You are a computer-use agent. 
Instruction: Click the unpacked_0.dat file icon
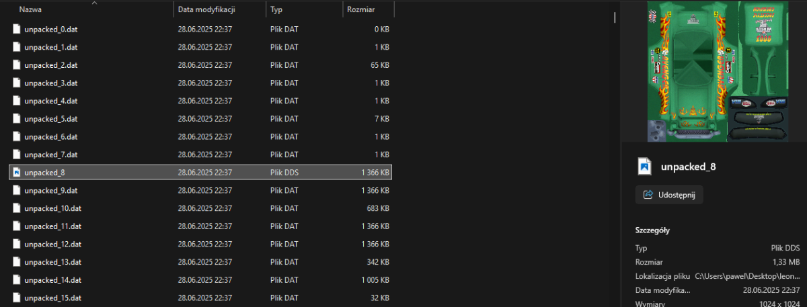(17, 30)
